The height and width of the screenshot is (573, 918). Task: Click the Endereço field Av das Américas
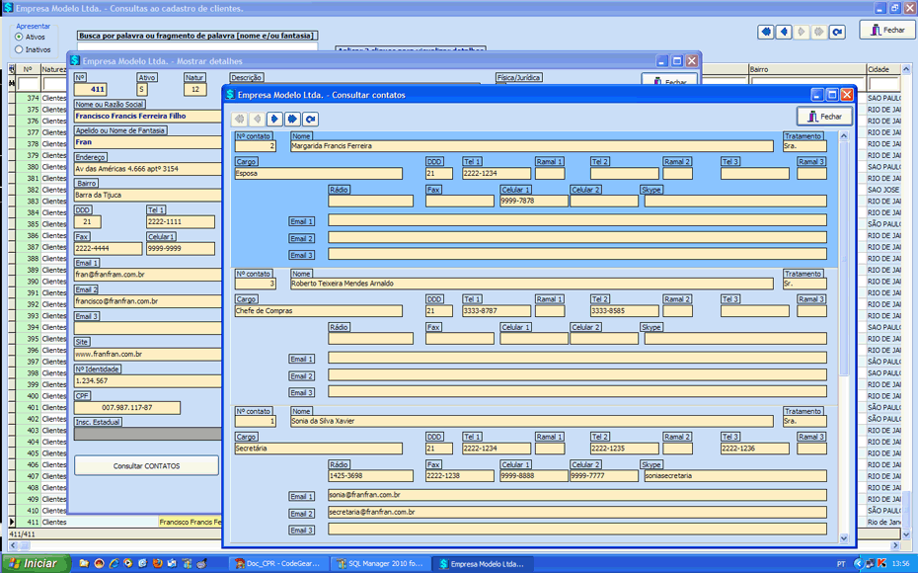coord(147,169)
